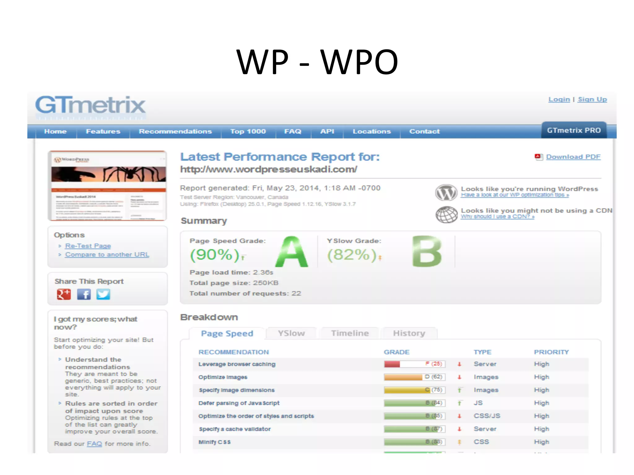The height and width of the screenshot is (475, 634).
Task: Click the (90%) Page Speed score
Action: pos(215,255)
